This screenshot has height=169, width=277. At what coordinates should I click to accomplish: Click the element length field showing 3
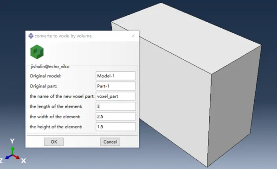pyautogui.click(x=116, y=106)
